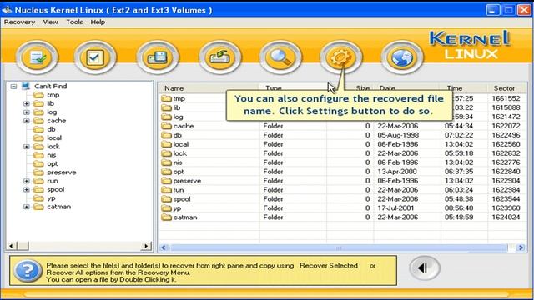Click sector value 1622072

click(x=506, y=126)
